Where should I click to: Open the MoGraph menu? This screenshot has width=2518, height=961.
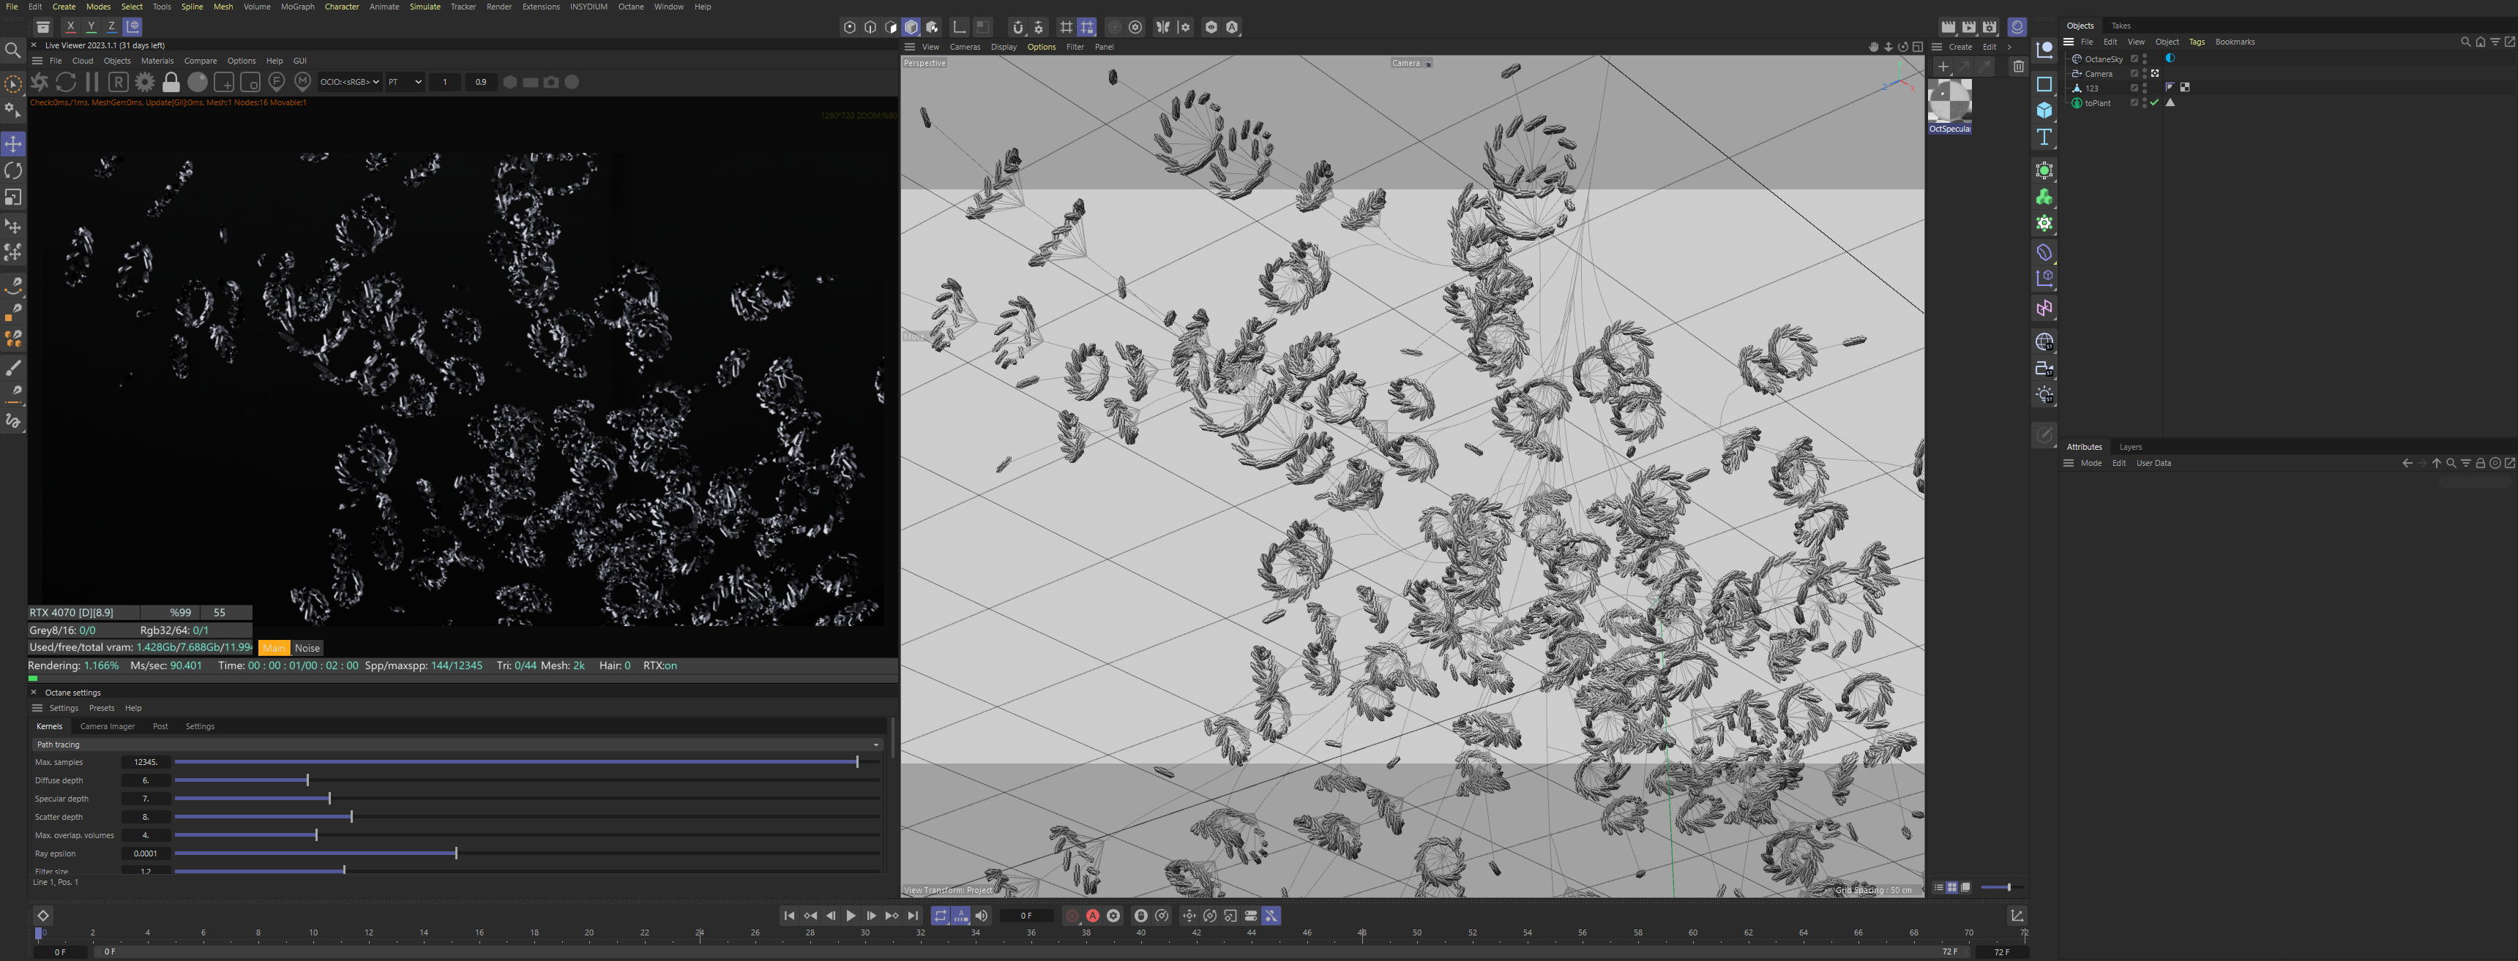(297, 7)
